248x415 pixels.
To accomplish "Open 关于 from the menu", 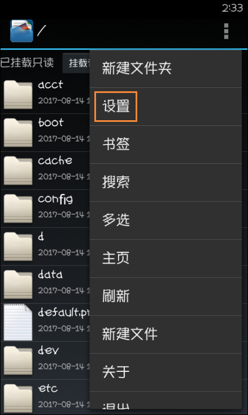I will coord(166,372).
